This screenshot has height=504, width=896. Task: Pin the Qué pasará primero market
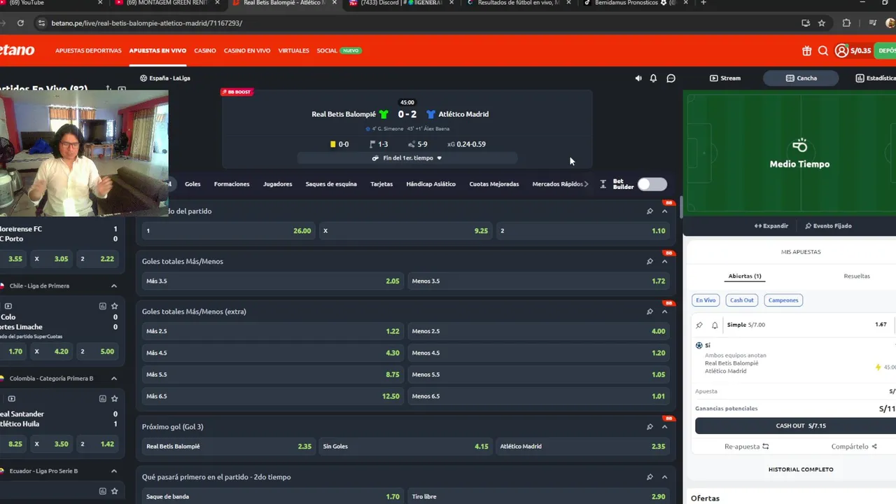[x=650, y=477]
